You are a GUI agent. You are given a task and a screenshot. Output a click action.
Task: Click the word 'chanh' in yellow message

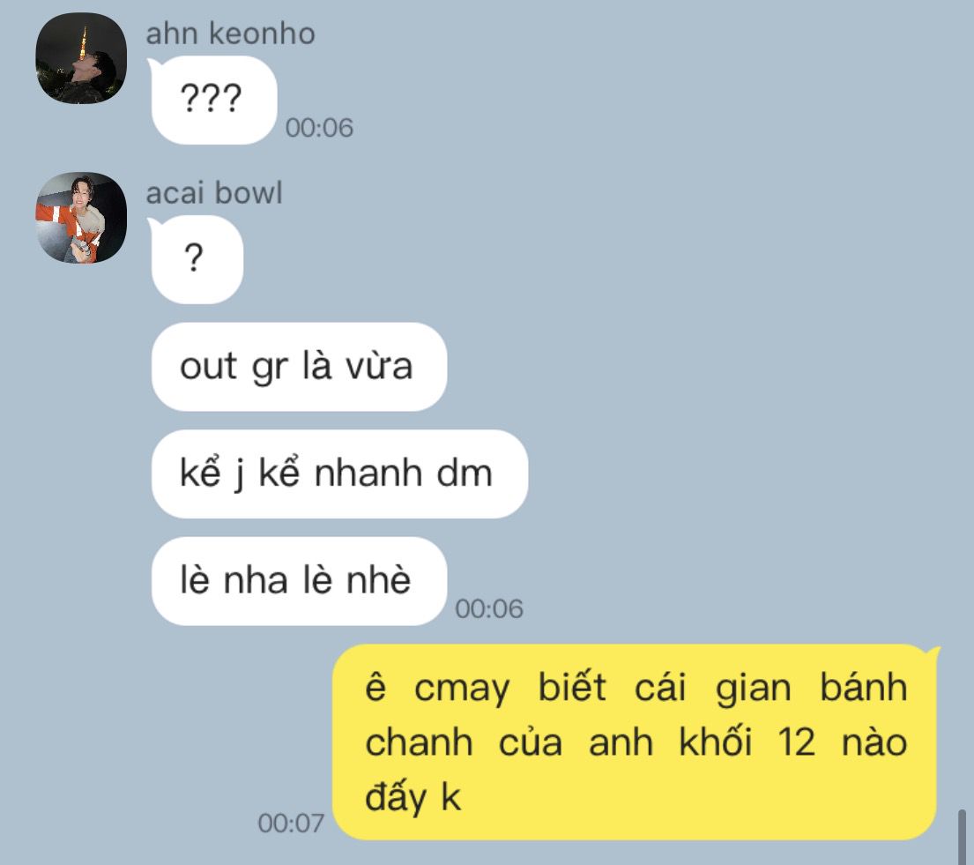coord(420,742)
